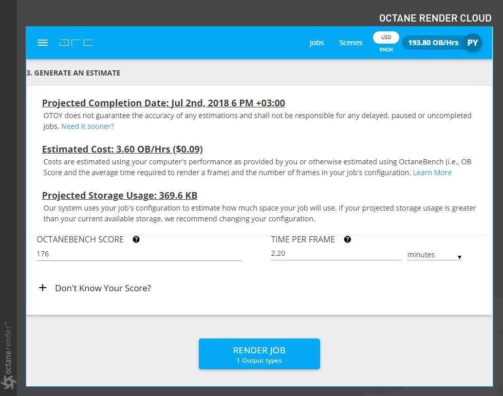Click the Estimated Cost heading
Screen dimensions: 503x396
point(122,149)
